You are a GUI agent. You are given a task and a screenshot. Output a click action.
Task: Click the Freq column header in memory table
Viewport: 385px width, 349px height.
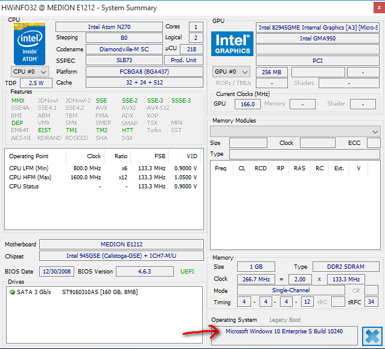(220, 168)
